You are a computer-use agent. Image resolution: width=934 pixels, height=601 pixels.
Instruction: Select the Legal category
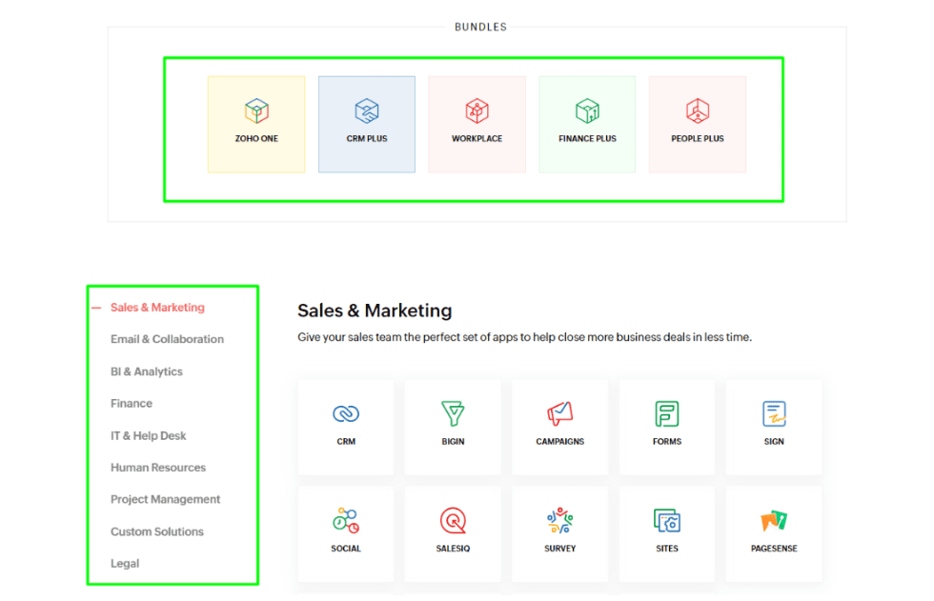pos(125,564)
